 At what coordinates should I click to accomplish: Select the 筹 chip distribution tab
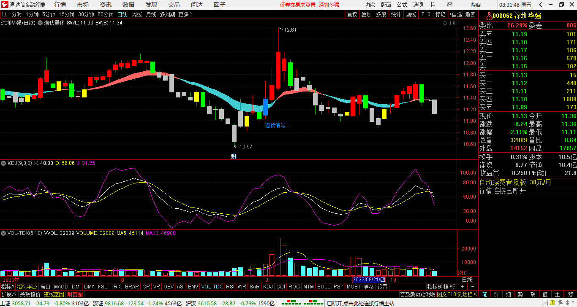pyautogui.click(x=570, y=294)
